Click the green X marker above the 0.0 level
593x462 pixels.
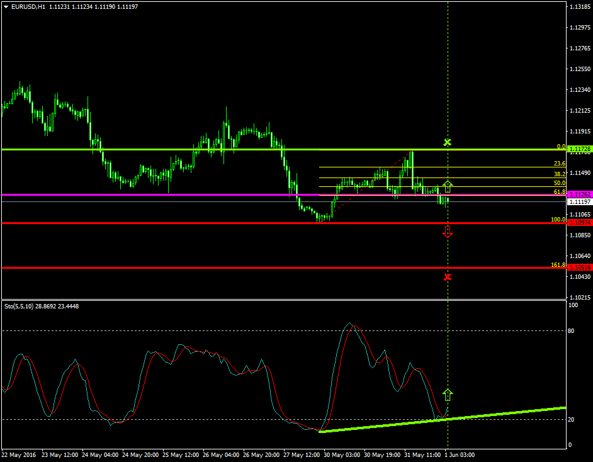pos(448,143)
